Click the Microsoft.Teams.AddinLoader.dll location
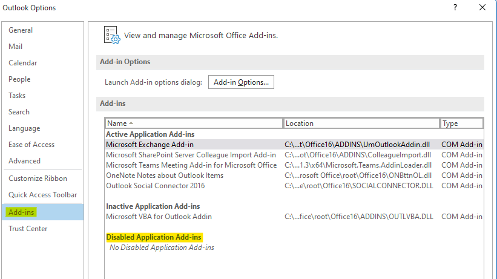The image size is (497, 279). click(x=358, y=165)
